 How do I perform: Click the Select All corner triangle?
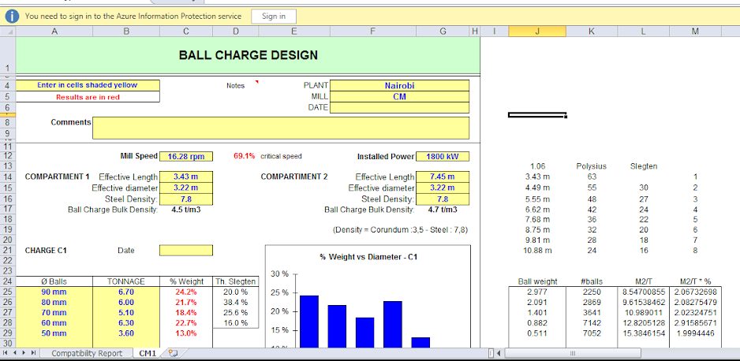pos(7,32)
